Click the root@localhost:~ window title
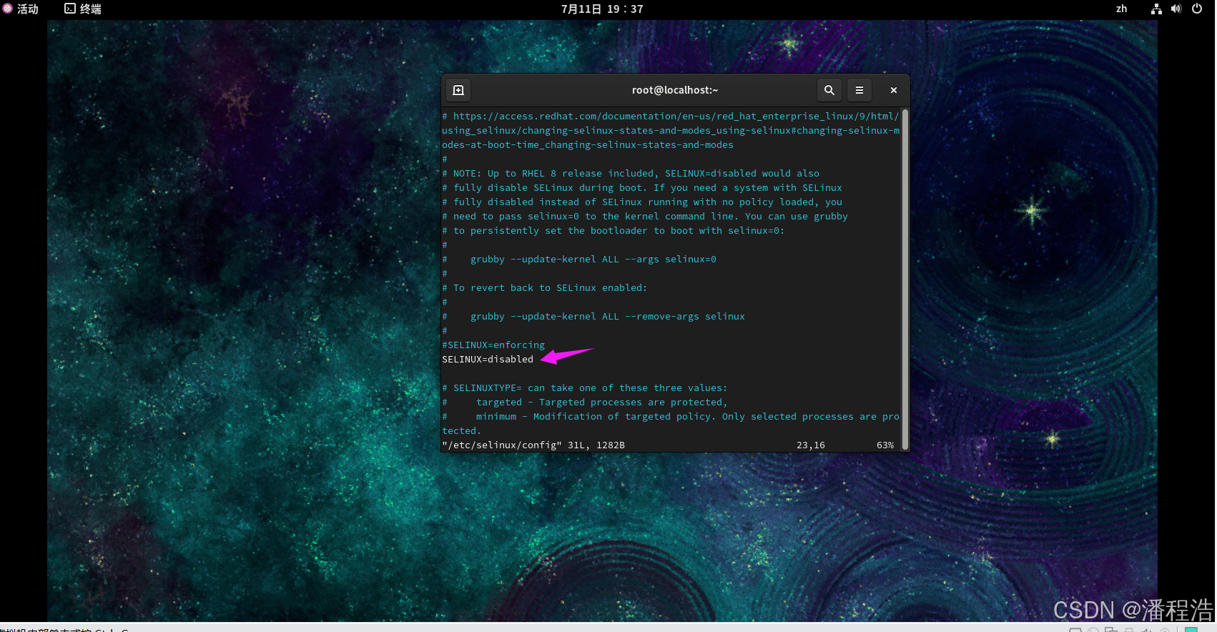Screen dimensions: 1217x632 click(675, 90)
